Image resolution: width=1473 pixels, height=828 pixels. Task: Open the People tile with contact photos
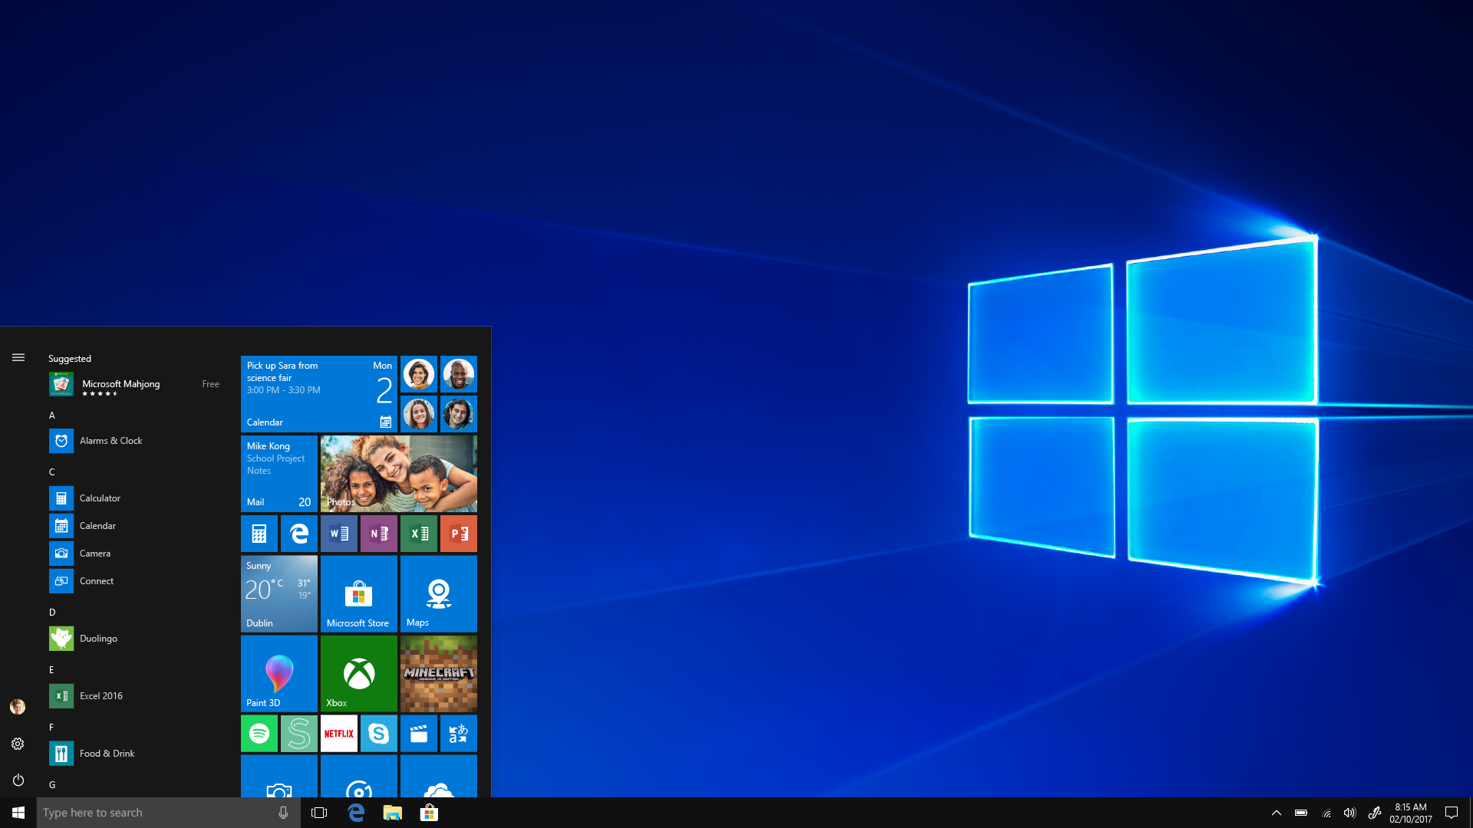point(439,394)
